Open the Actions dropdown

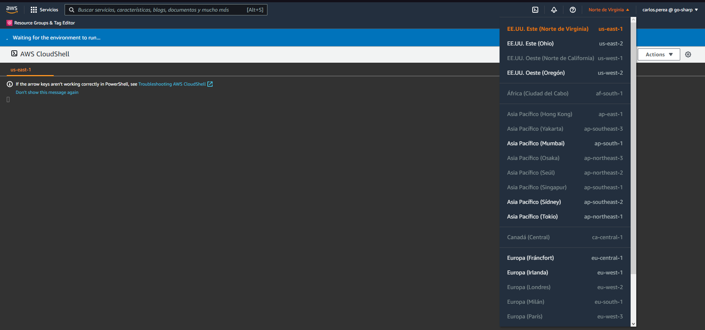[x=659, y=54]
